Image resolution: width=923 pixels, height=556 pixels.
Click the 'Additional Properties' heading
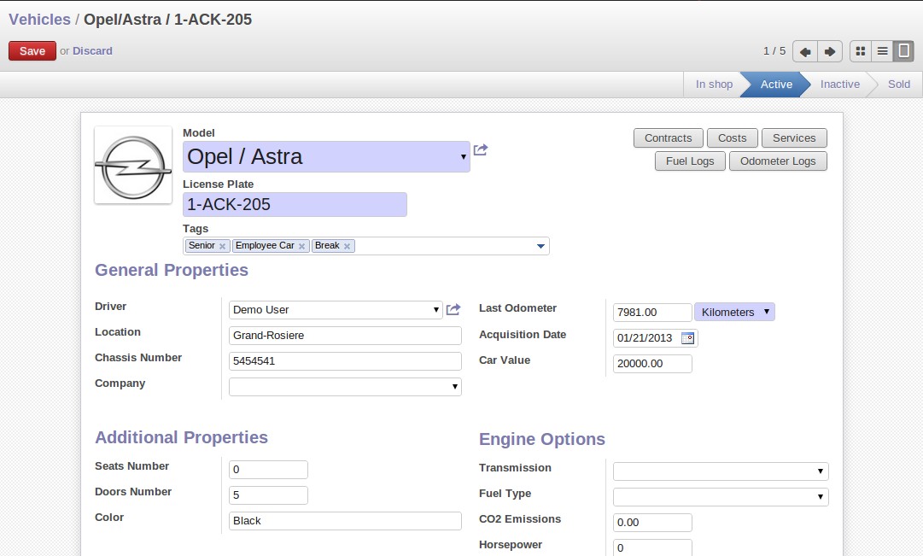(x=181, y=437)
